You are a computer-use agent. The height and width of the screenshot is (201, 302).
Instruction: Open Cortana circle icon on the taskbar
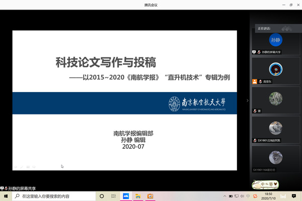pos(102,196)
